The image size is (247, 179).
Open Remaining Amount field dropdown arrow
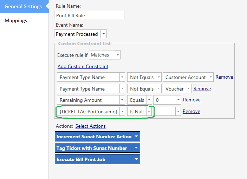tap(122, 100)
